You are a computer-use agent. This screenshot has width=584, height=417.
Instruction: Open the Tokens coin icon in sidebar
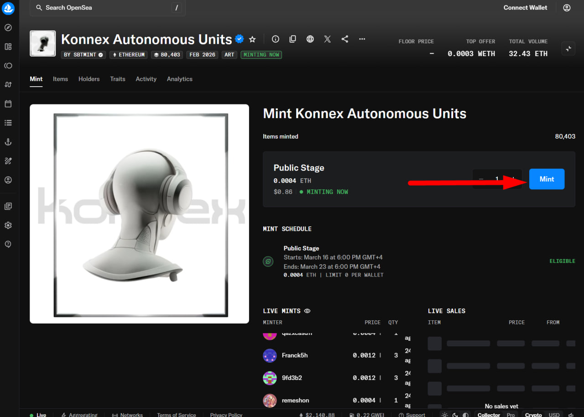tap(8, 66)
